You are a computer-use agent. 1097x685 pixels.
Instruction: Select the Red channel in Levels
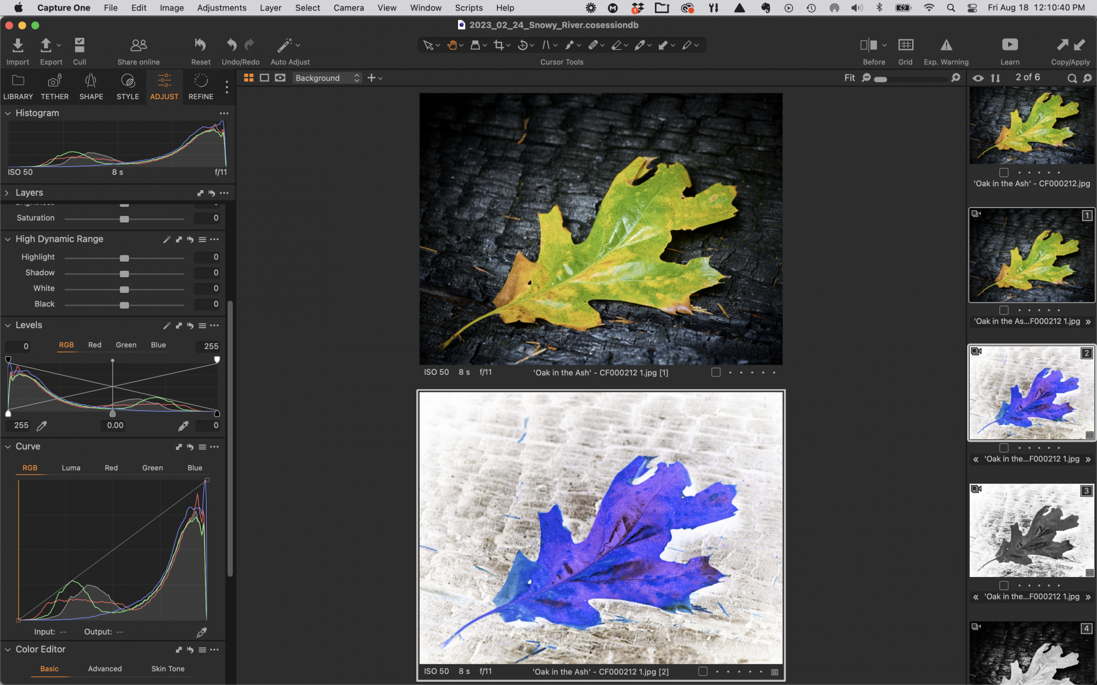click(x=95, y=345)
